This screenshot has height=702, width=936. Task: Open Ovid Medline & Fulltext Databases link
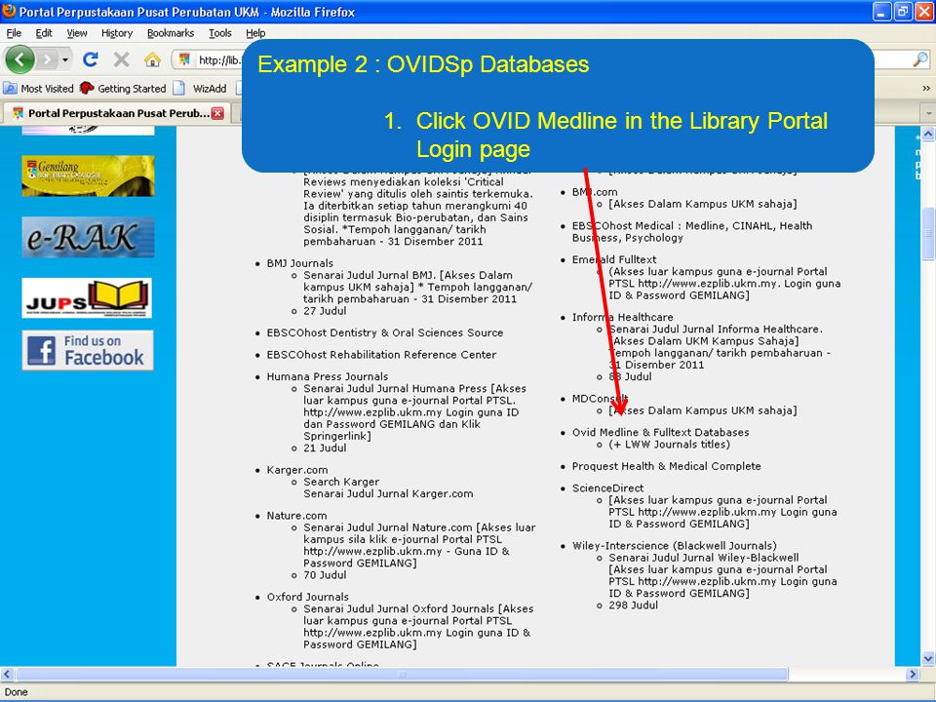(x=660, y=432)
